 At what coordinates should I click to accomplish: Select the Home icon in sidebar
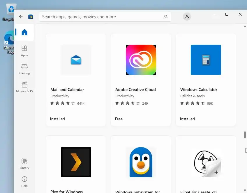24,32
